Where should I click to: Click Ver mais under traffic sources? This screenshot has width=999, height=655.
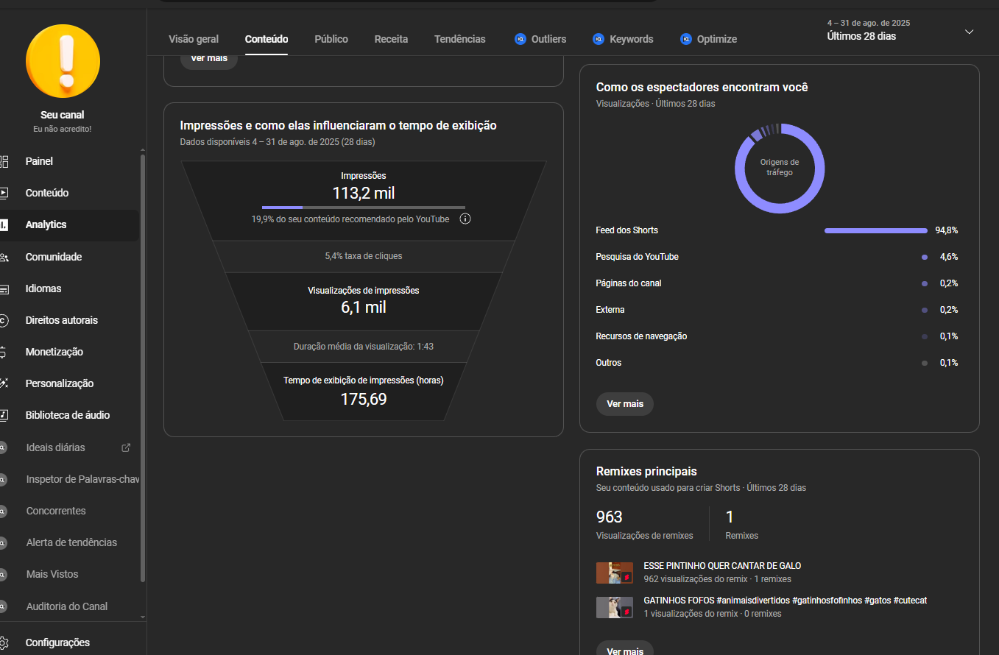[x=624, y=404]
